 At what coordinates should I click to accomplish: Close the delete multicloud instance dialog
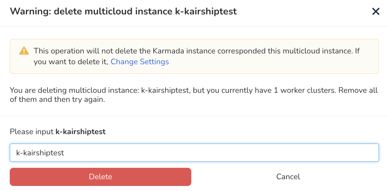tap(376, 11)
